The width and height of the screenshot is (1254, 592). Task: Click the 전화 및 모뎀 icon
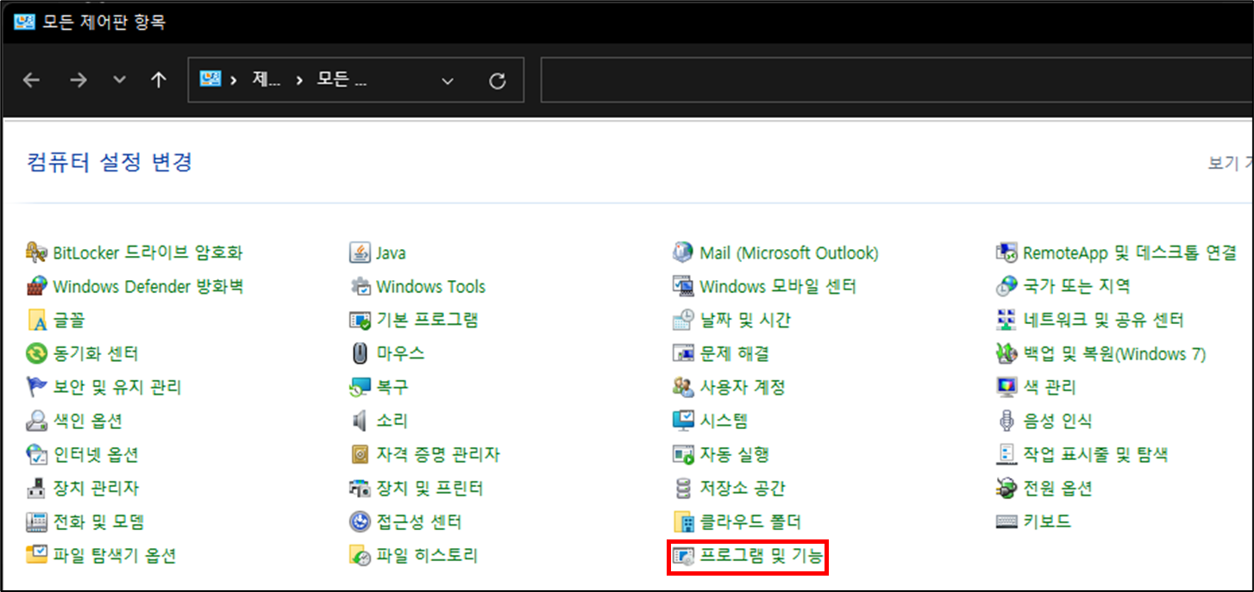[x=36, y=521]
